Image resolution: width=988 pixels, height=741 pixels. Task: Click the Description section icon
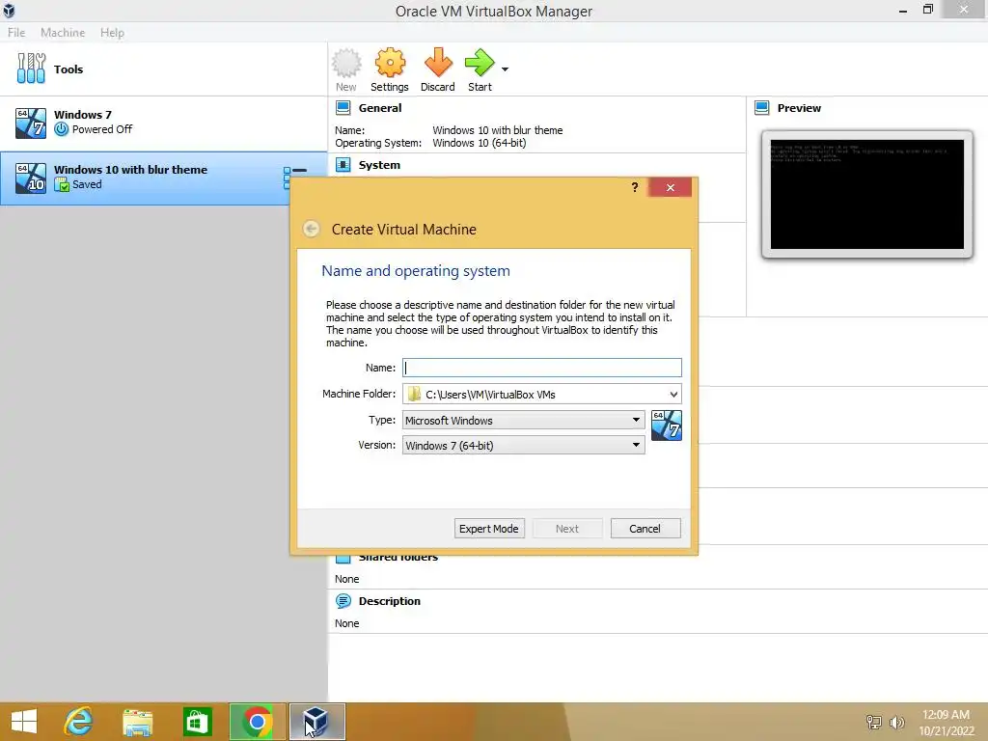tap(343, 601)
